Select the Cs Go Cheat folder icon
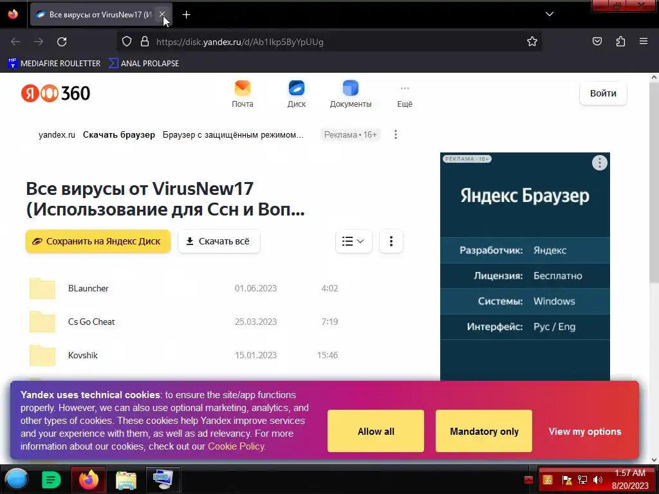Screen dimensions: 659x494 [x=42, y=322]
